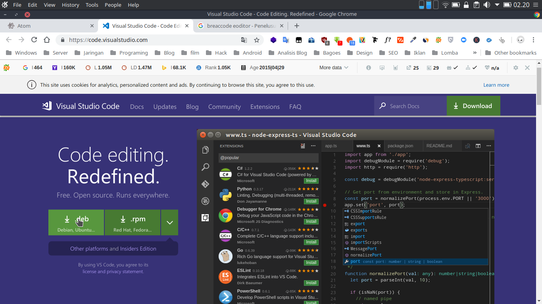Switch to the Atom tab

click(48, 26)
